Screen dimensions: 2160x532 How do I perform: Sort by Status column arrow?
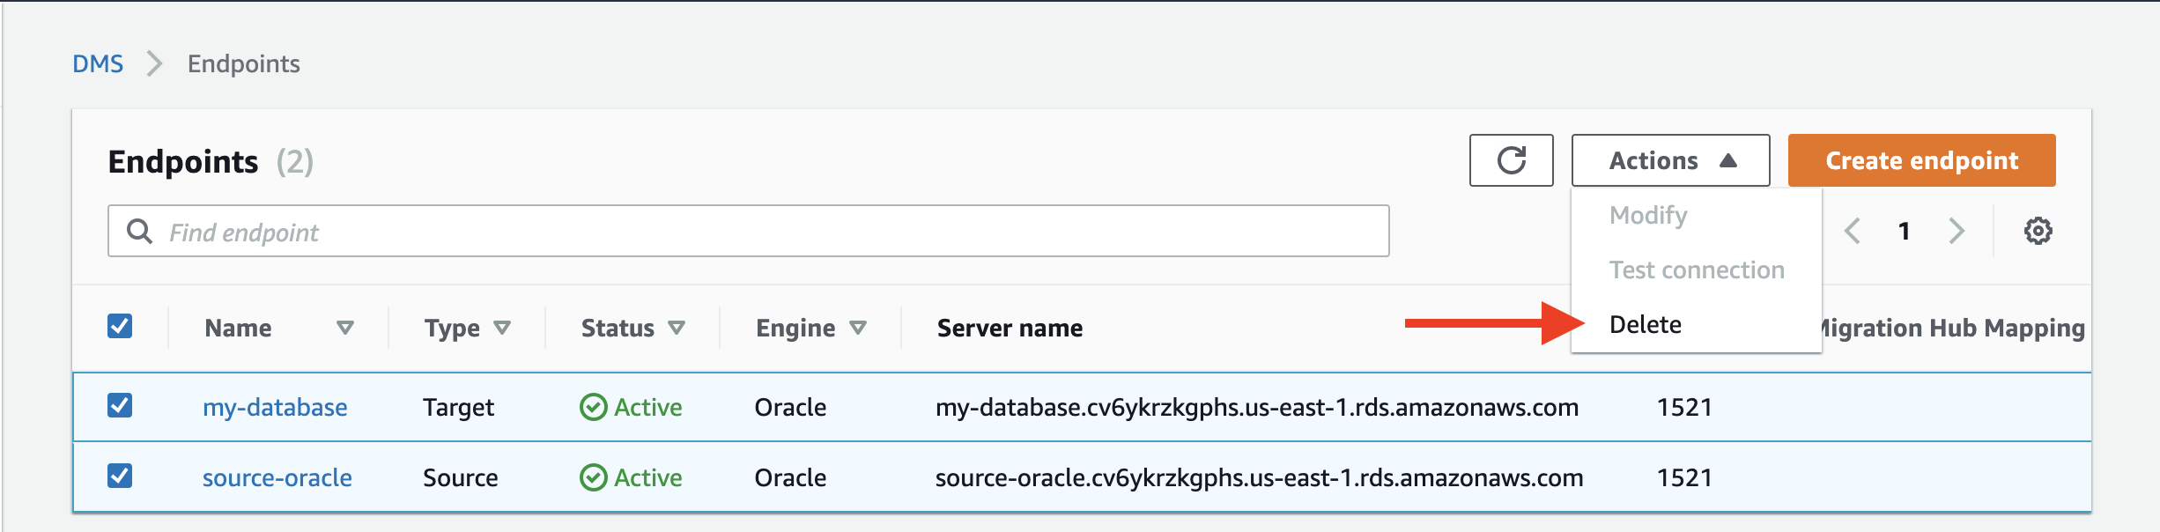(677, 328)
